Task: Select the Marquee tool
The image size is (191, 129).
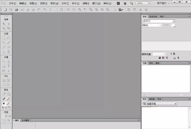Action: pyautogui.click(x=4, y=38)
